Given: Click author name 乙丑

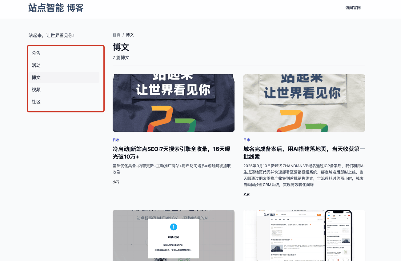Looking at the screenshot, I should coord(247,195).
